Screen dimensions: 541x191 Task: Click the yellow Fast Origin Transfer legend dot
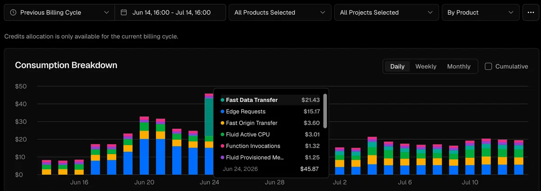coord(223,123)
